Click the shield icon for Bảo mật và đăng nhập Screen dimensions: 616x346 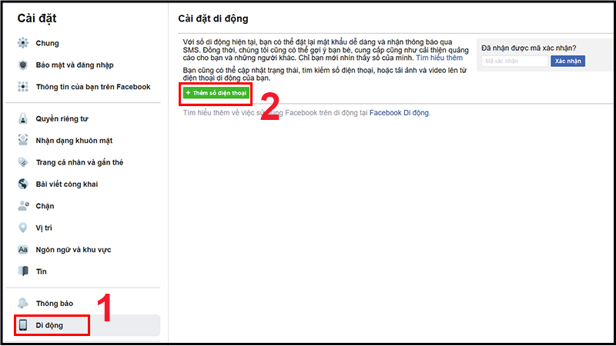tap(23, 65)
